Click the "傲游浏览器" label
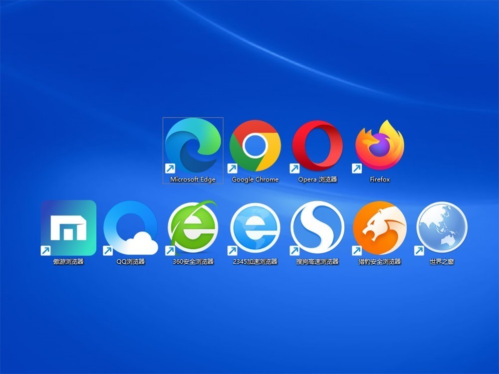The width and height of the screenshot is (499, 374). (68, 261)
